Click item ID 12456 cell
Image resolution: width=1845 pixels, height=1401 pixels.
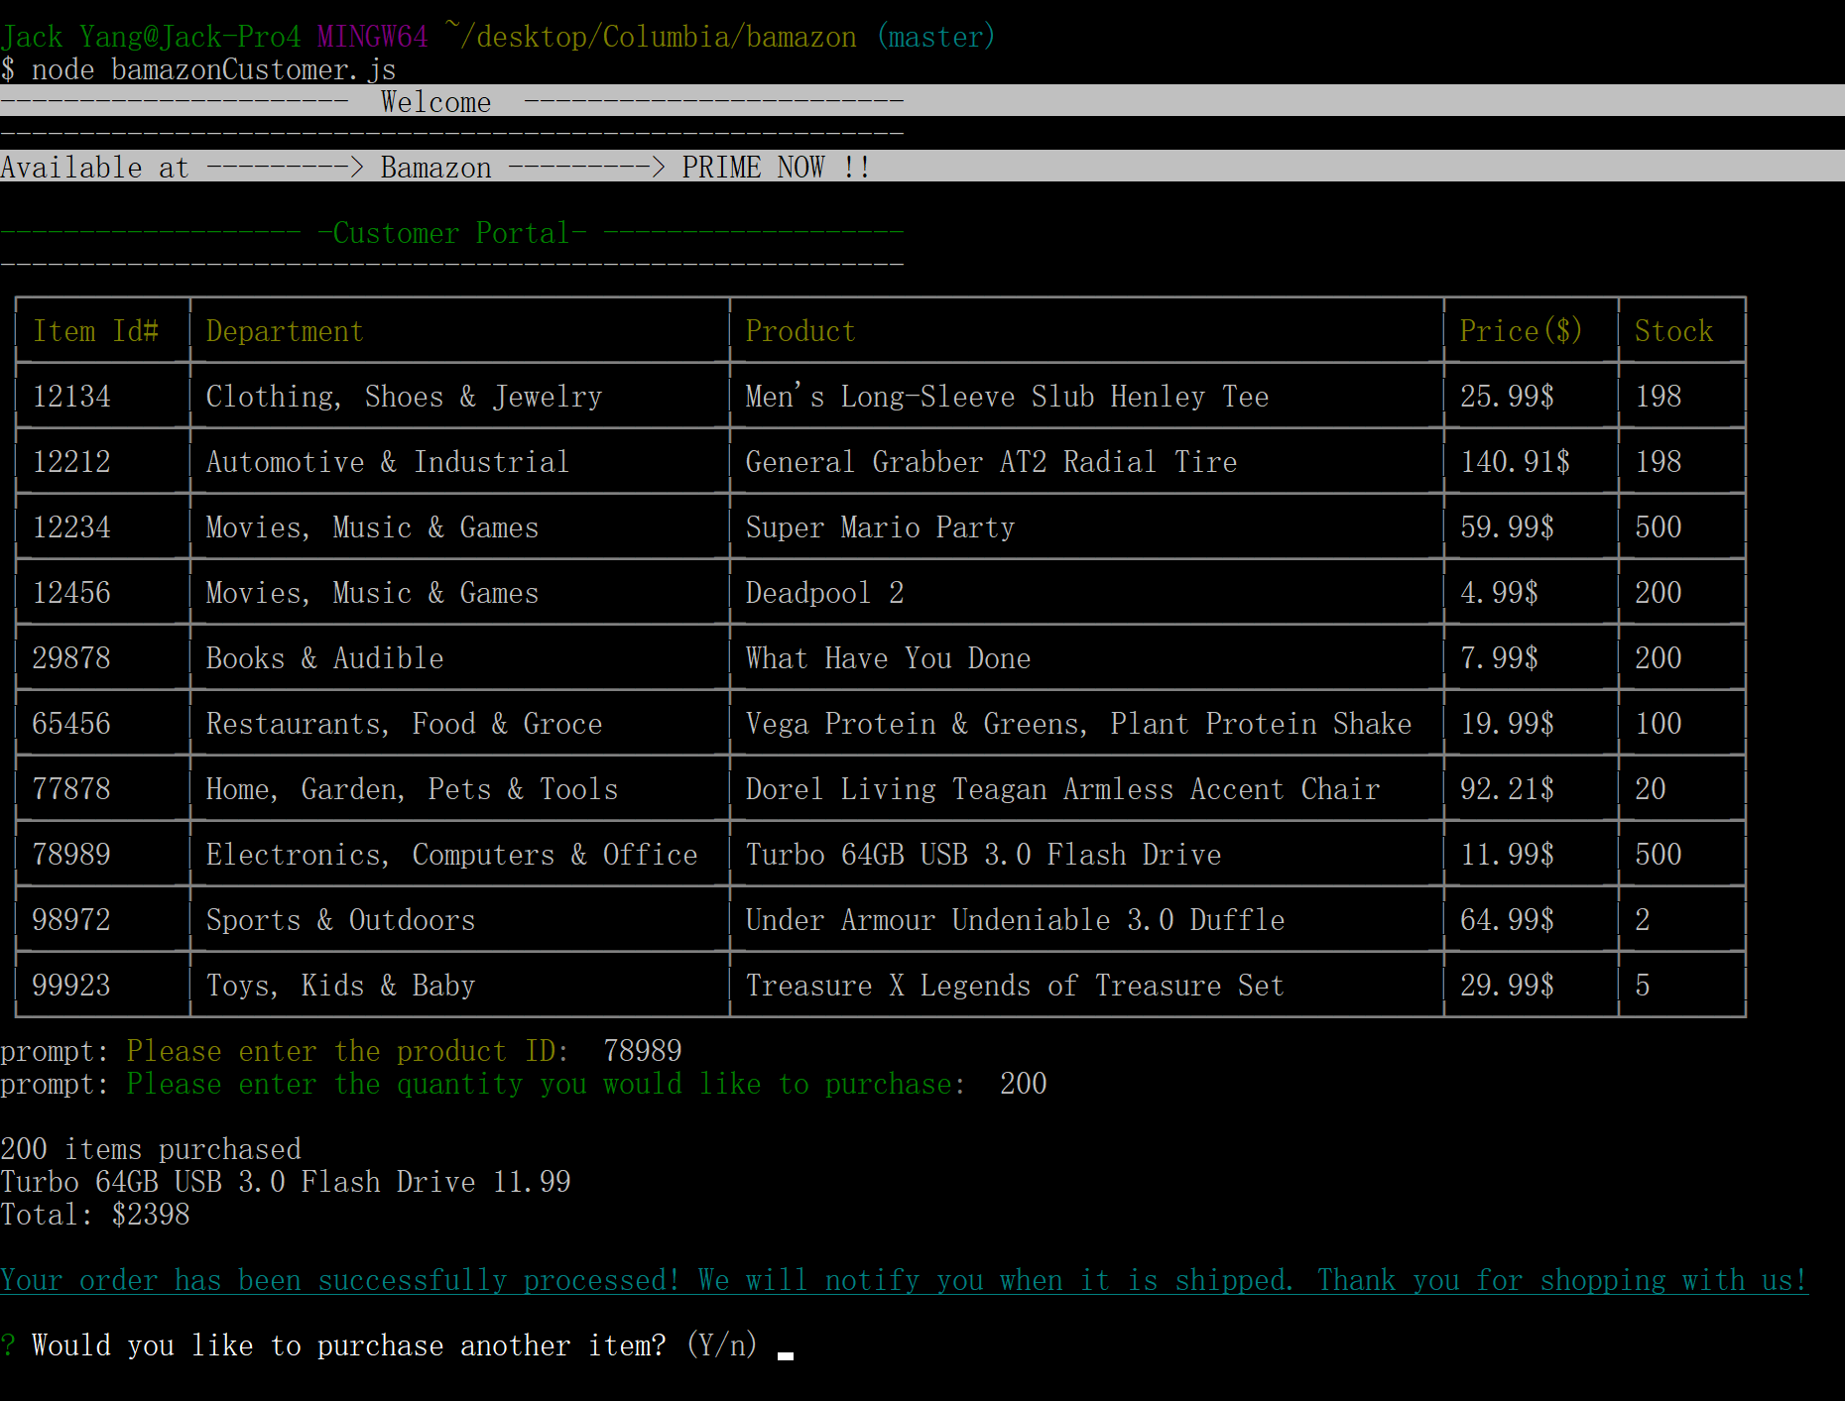pos(71,593)
